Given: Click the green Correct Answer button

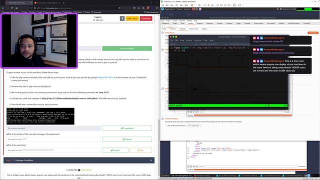Looking at the screenshot, I should click(127, 48).
